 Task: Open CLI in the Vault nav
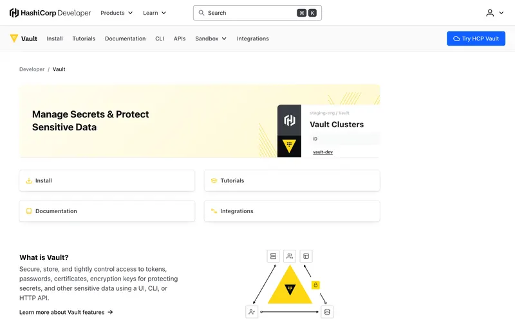[160, 39]
